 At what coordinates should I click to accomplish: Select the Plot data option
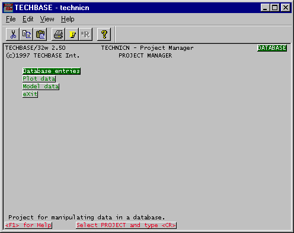tap(39, 79)
